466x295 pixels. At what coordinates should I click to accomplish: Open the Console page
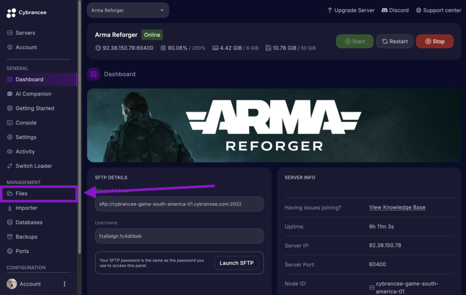(x=26, y=122)
